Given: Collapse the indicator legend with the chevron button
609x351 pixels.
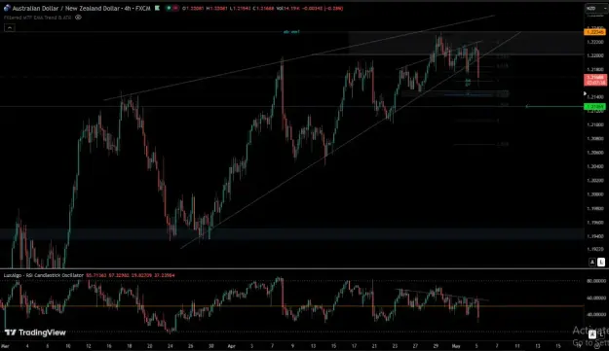Looking at the screenshot, I should point(10,27).
